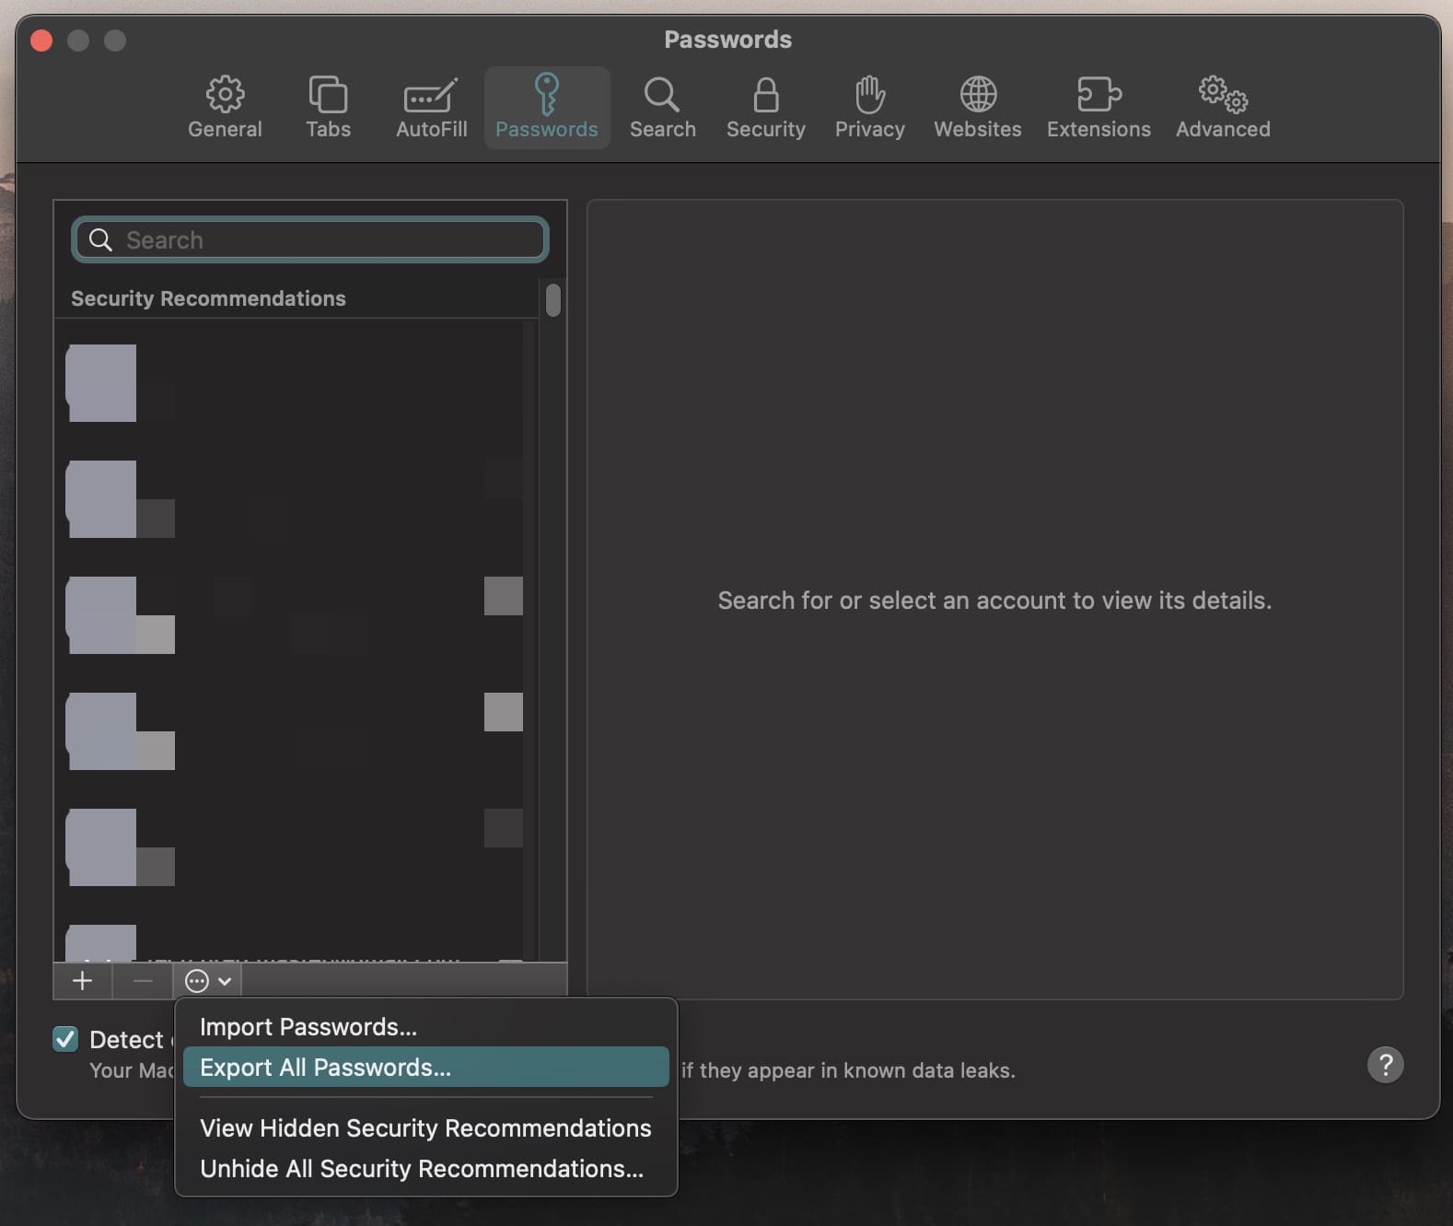Screen dimensions: 1453x1226
Task: Add a new password with plus button
Action: (x=83, y=981)
